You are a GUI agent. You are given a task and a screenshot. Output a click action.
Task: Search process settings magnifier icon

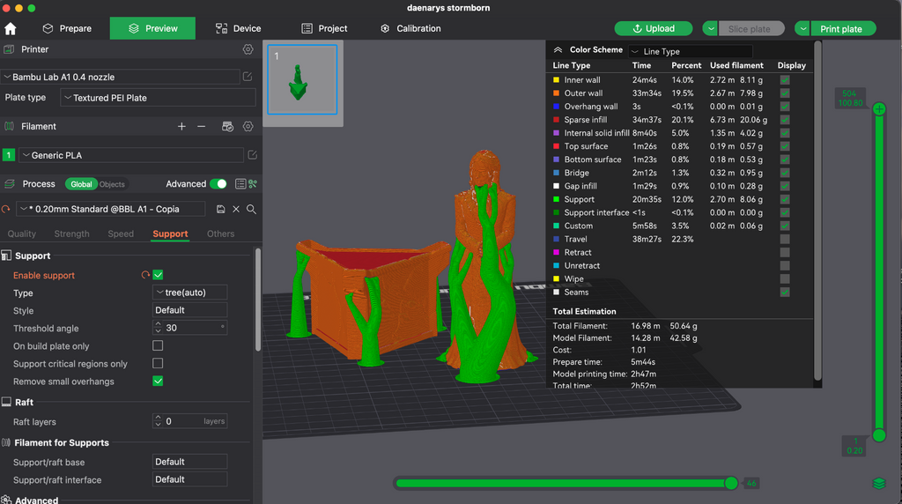251,209
